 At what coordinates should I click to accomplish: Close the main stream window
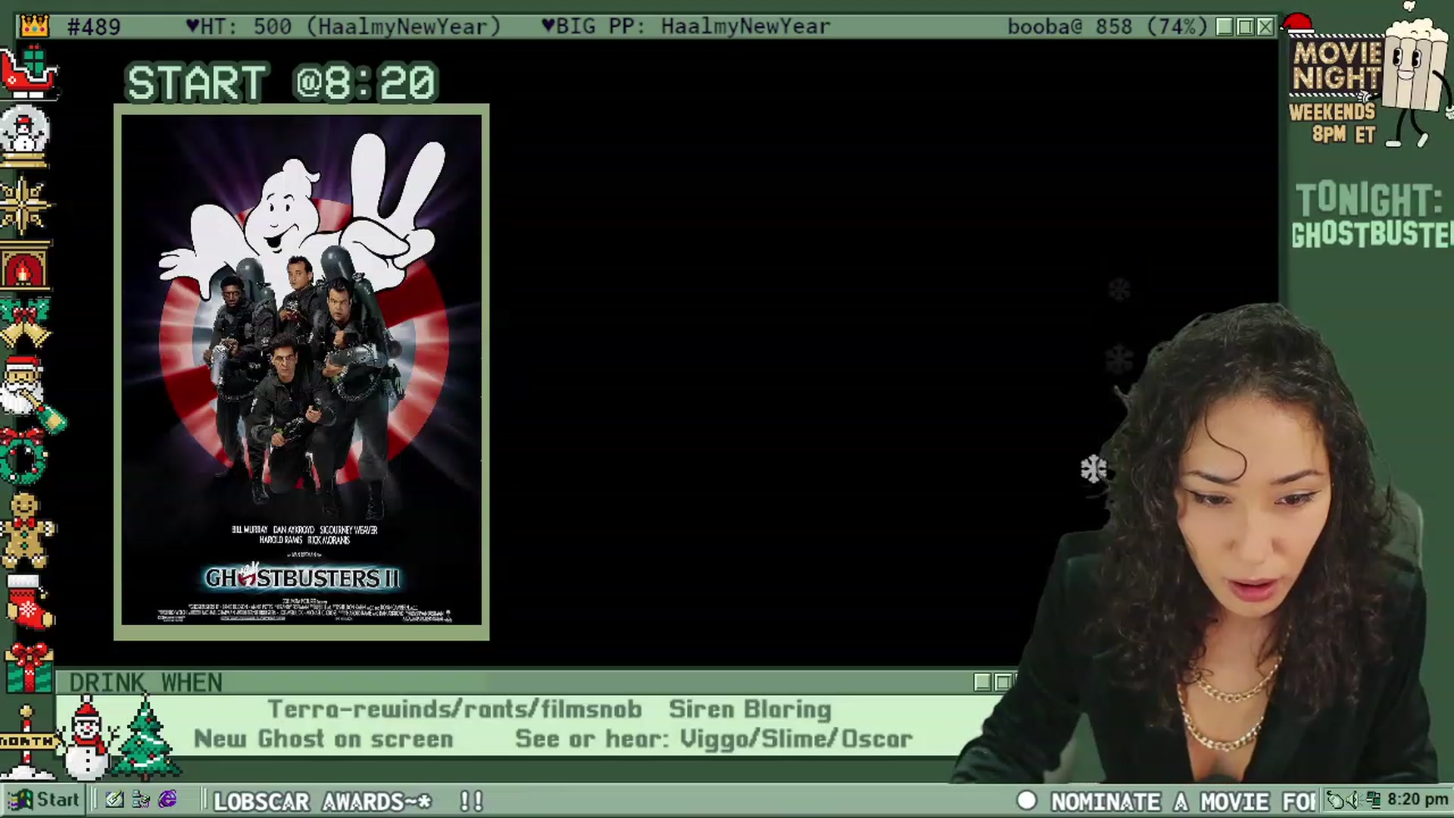1265,27
